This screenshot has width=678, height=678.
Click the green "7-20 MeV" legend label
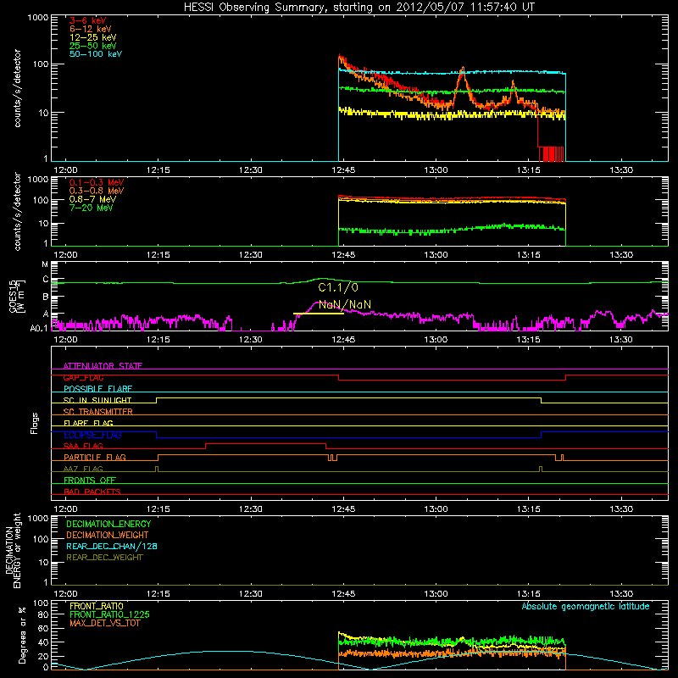(91, 208)
